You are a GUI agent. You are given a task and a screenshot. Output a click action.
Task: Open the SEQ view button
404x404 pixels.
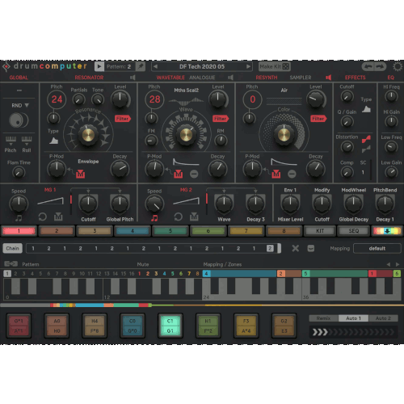pos(354,231)
